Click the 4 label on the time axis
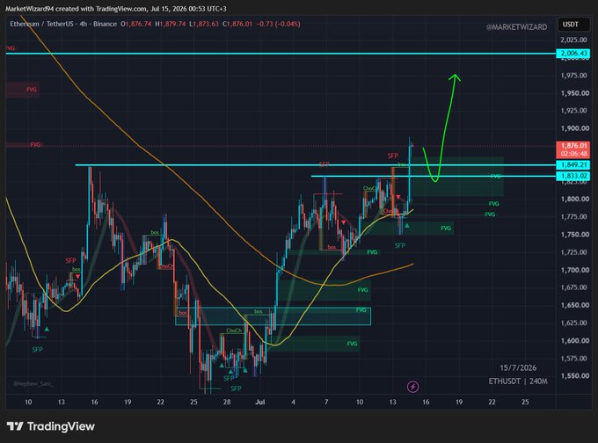The width and height of the screenshot is (598, 443). point(293,402)
